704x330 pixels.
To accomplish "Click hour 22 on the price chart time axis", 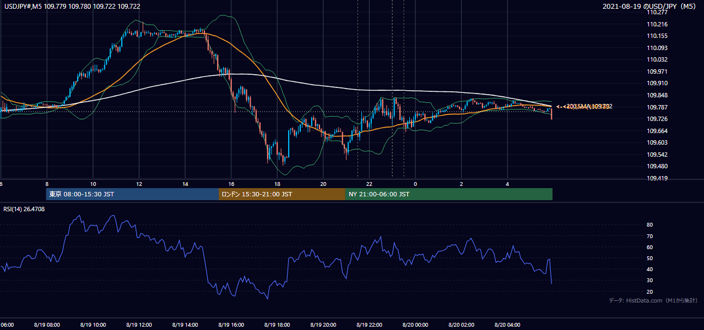I will click(x=369, y=184).
